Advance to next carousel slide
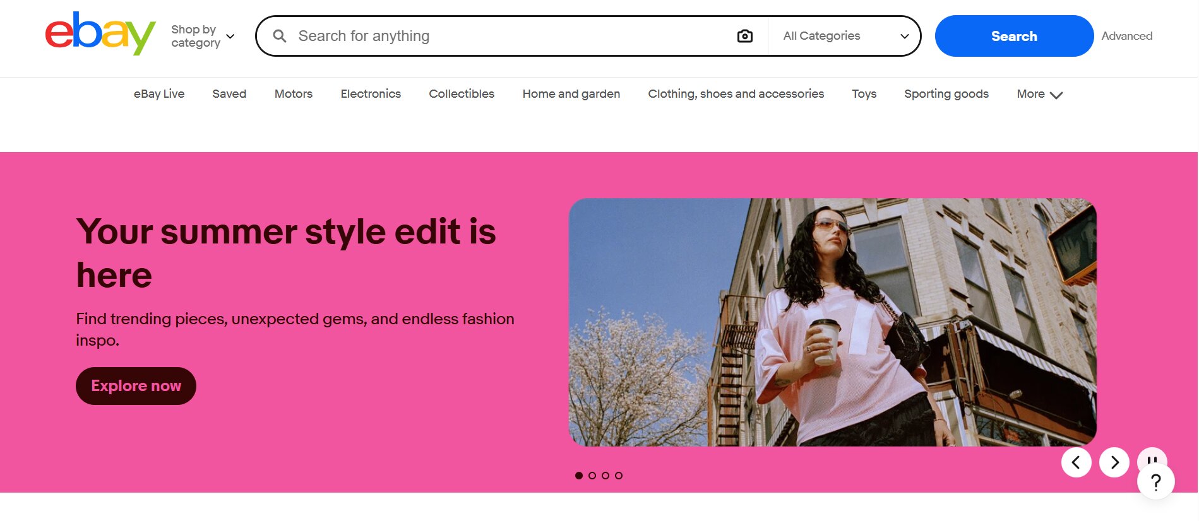 click(1114, 462)
